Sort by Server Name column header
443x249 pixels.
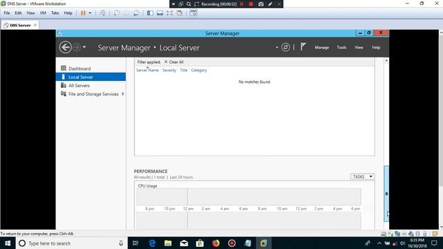click(147, 71)
